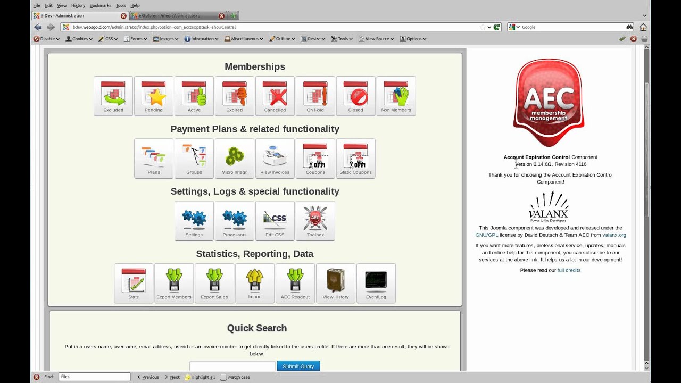Find Next match in find bar
Image resolution: width=681 pixels, height=383 pixels.
coord(172,377)
